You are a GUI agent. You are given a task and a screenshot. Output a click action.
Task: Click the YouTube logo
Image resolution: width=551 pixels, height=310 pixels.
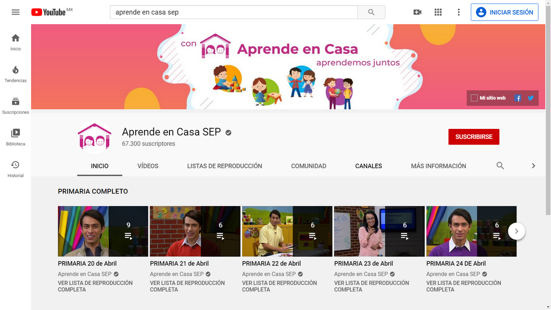(49, 12)
